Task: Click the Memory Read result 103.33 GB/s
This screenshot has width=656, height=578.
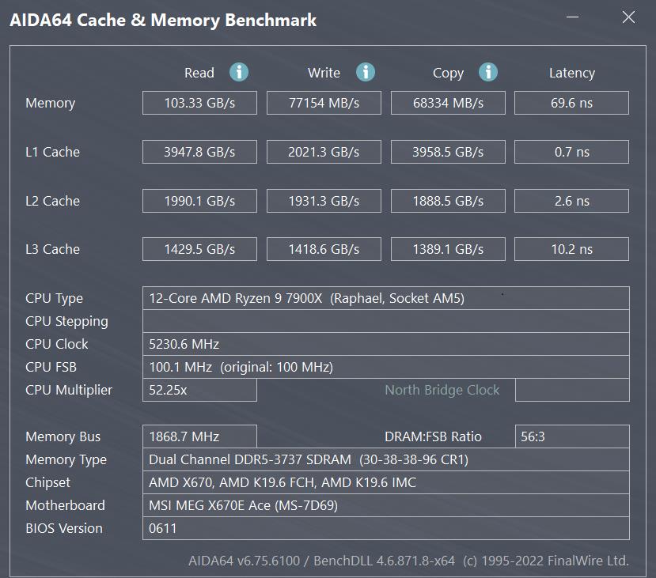Action: [199, 103]
